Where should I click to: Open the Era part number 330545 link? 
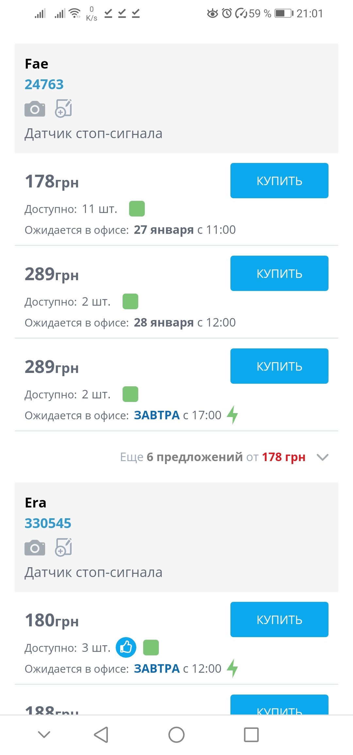[48, 523]
